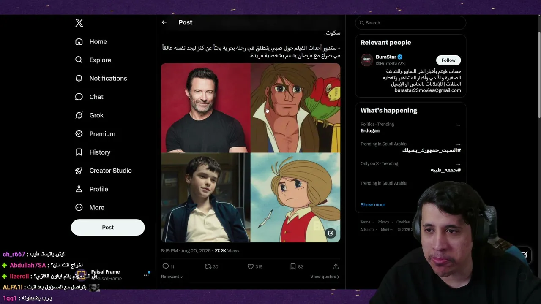The width and height of the screenshot is (541, 304).
Task: Open more options for #السبت_جمهورك_بشيلك trend
Action: tap(458, 144)
